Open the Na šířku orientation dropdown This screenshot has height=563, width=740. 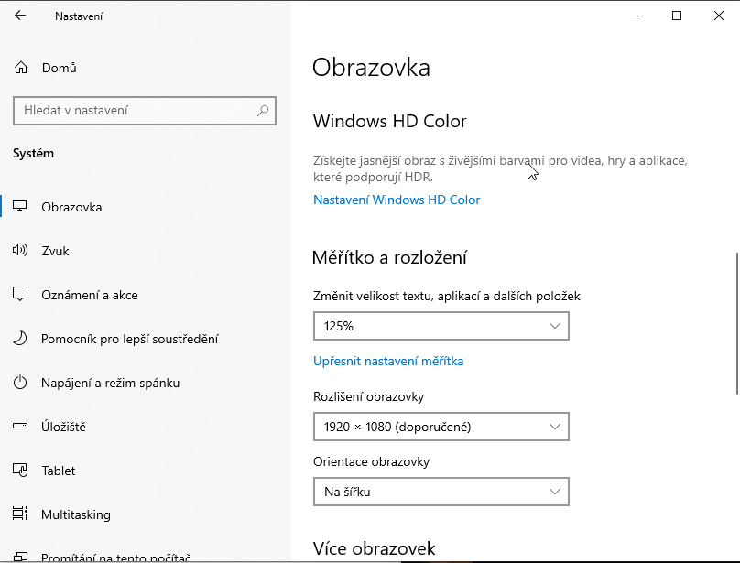pos(441,492)
